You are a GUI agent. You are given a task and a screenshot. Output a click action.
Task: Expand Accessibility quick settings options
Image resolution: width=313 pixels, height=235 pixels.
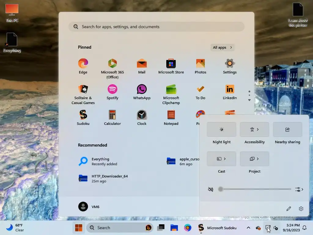(x=258, y=129)
